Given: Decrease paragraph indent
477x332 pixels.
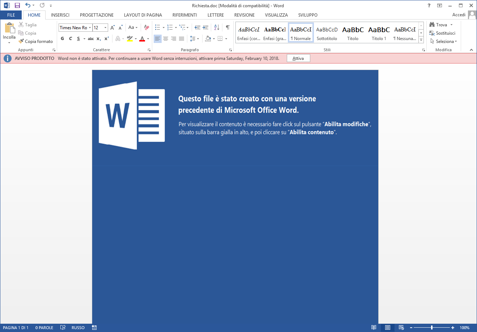Looking at the screenshot, I should (197, 27).
